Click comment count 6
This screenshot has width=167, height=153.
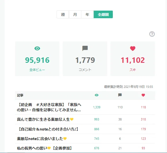pyautogui.click(x=120, y=139)
